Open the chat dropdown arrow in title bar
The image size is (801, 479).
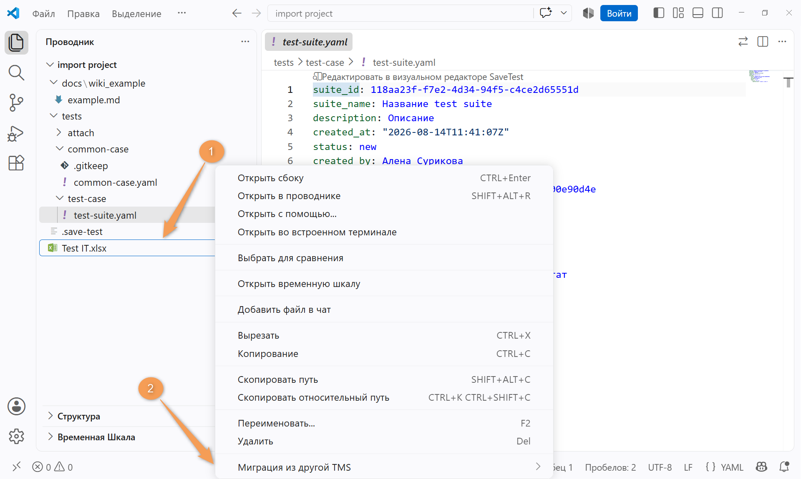[564, 13]
